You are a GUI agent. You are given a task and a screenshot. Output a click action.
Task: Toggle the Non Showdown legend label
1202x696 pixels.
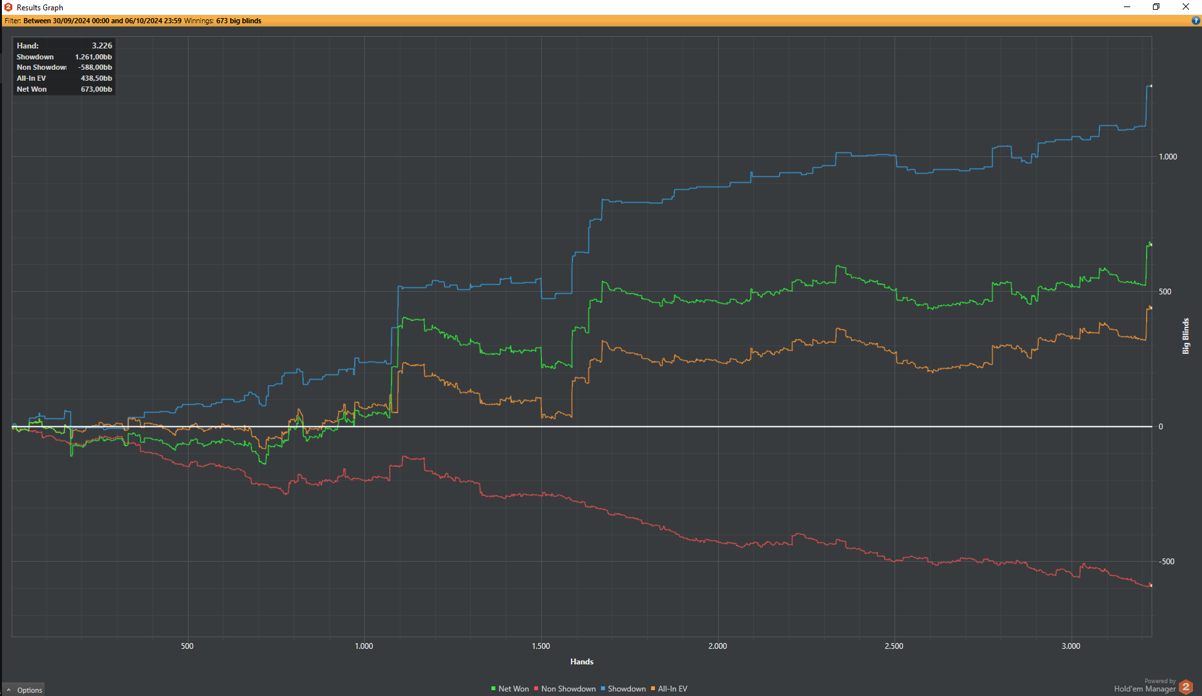(x=568, y=689)
